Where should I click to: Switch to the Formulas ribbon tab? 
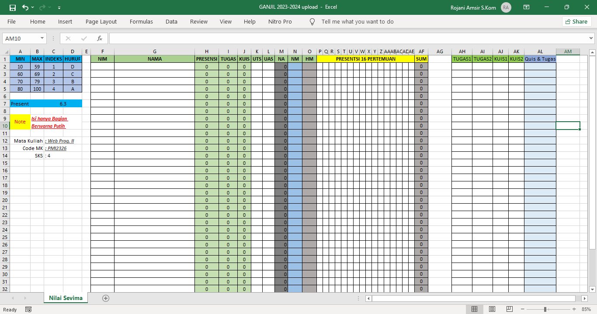pyautogui.click(x=141, y=21)
